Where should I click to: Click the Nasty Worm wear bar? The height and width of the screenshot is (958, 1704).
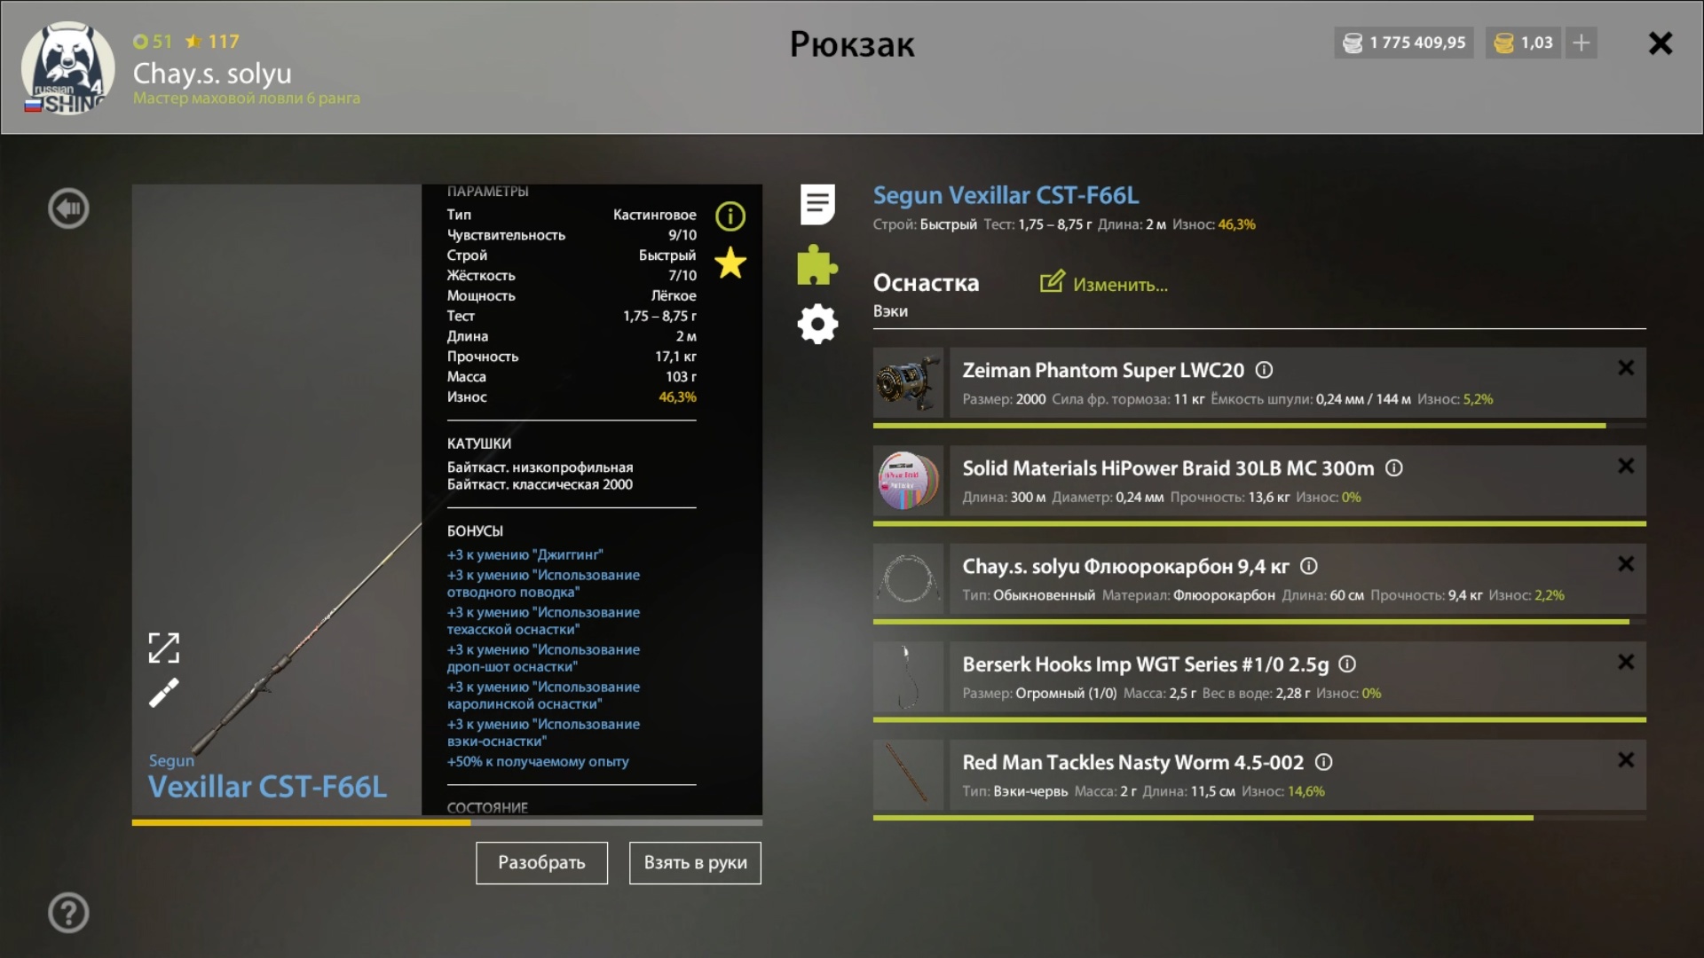coord(1259,818)
